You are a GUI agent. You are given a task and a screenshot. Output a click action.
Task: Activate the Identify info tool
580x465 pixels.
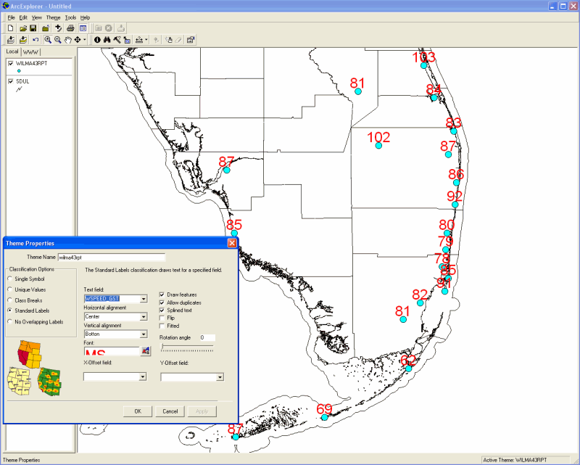pos(97,39)
